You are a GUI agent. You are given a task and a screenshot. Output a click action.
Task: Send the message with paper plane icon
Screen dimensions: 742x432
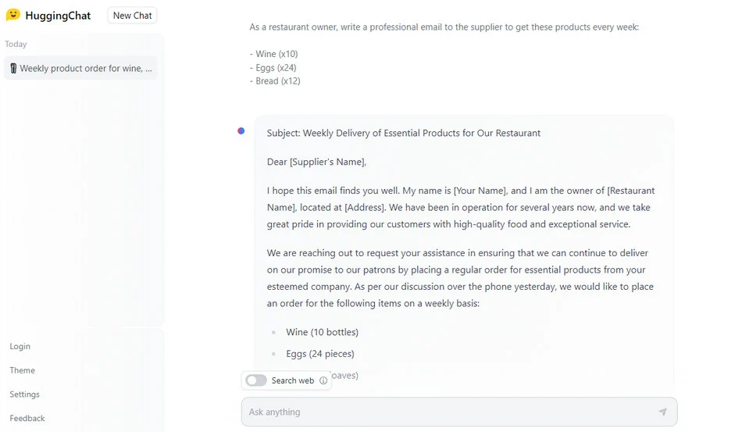coord(662,412)
